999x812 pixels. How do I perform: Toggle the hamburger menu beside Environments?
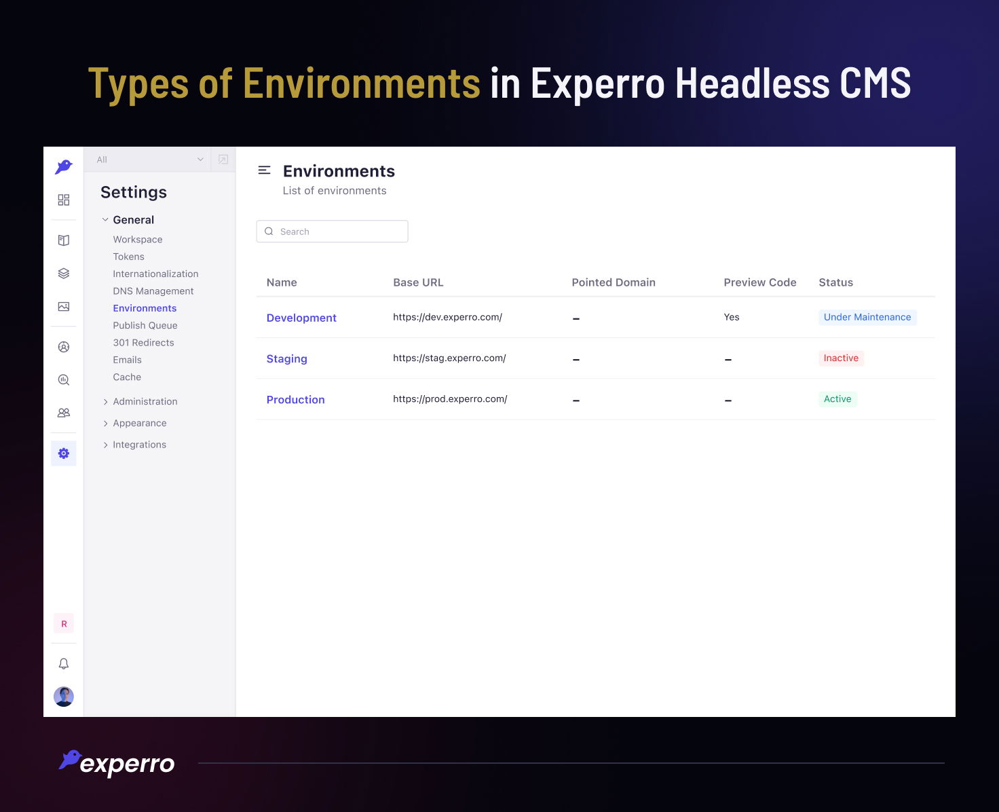[x=265, y=170]
